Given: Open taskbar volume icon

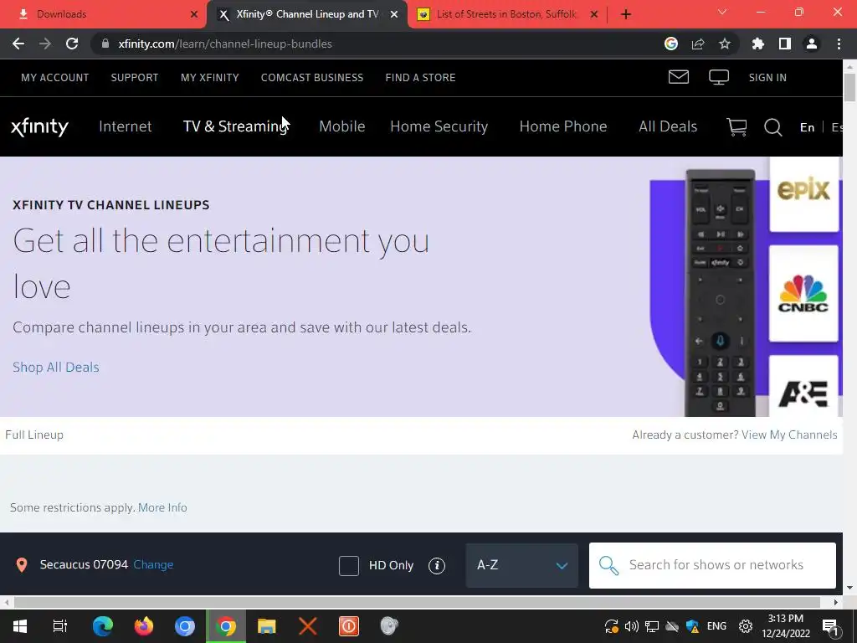Looking at the screenshot, I should click(x=631, y=626).
